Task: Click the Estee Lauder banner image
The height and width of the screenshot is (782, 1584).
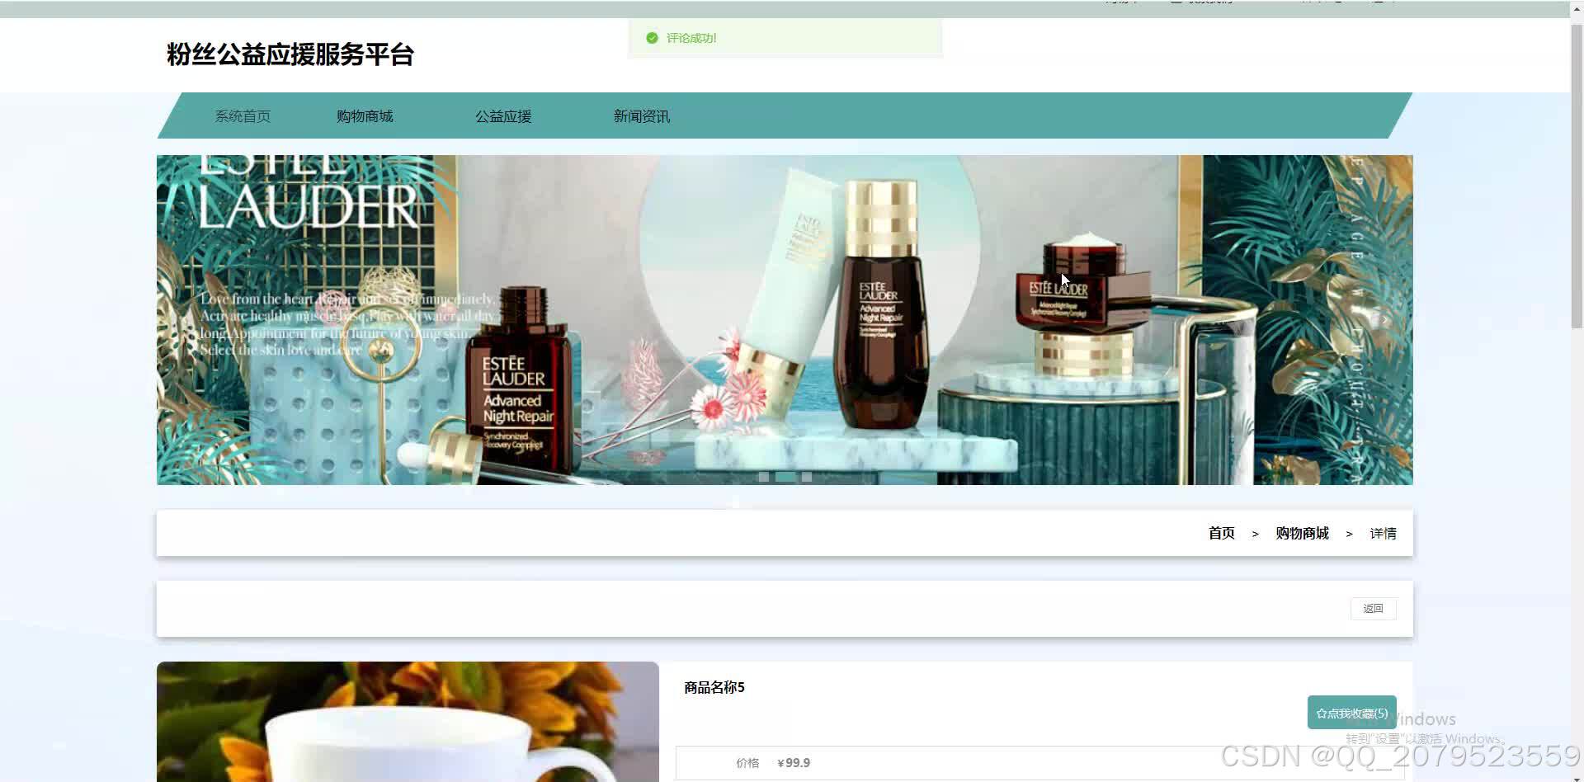Action: 785,320
